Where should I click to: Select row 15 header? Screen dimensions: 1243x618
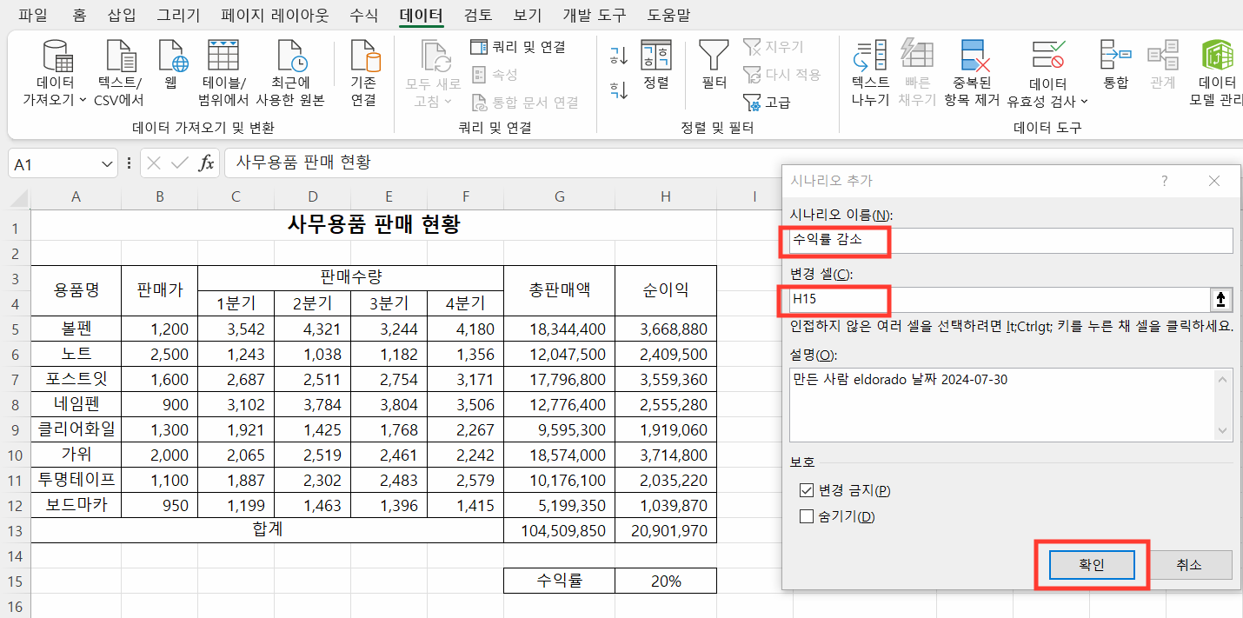[16, 581]
